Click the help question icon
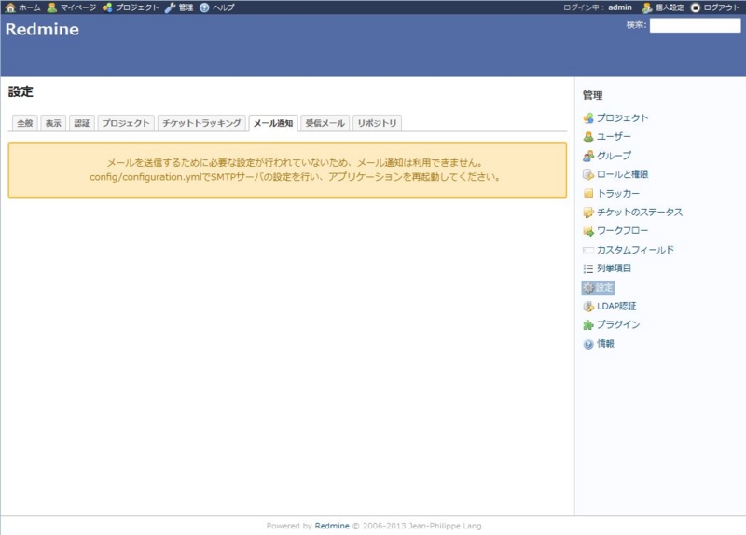 (x=204, y=7)
